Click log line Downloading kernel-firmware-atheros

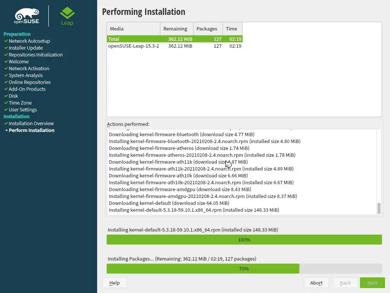tap(179, 148)
